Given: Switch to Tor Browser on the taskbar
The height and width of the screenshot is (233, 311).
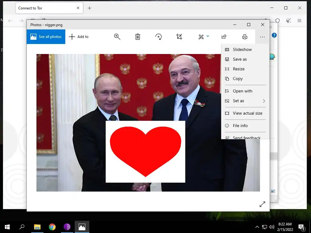Looking at the screenshot, I should pos(67,227).
